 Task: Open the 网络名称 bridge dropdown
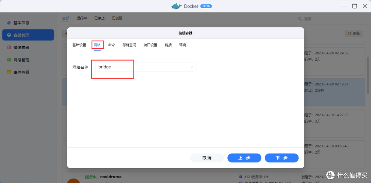[x=146, y=67]
